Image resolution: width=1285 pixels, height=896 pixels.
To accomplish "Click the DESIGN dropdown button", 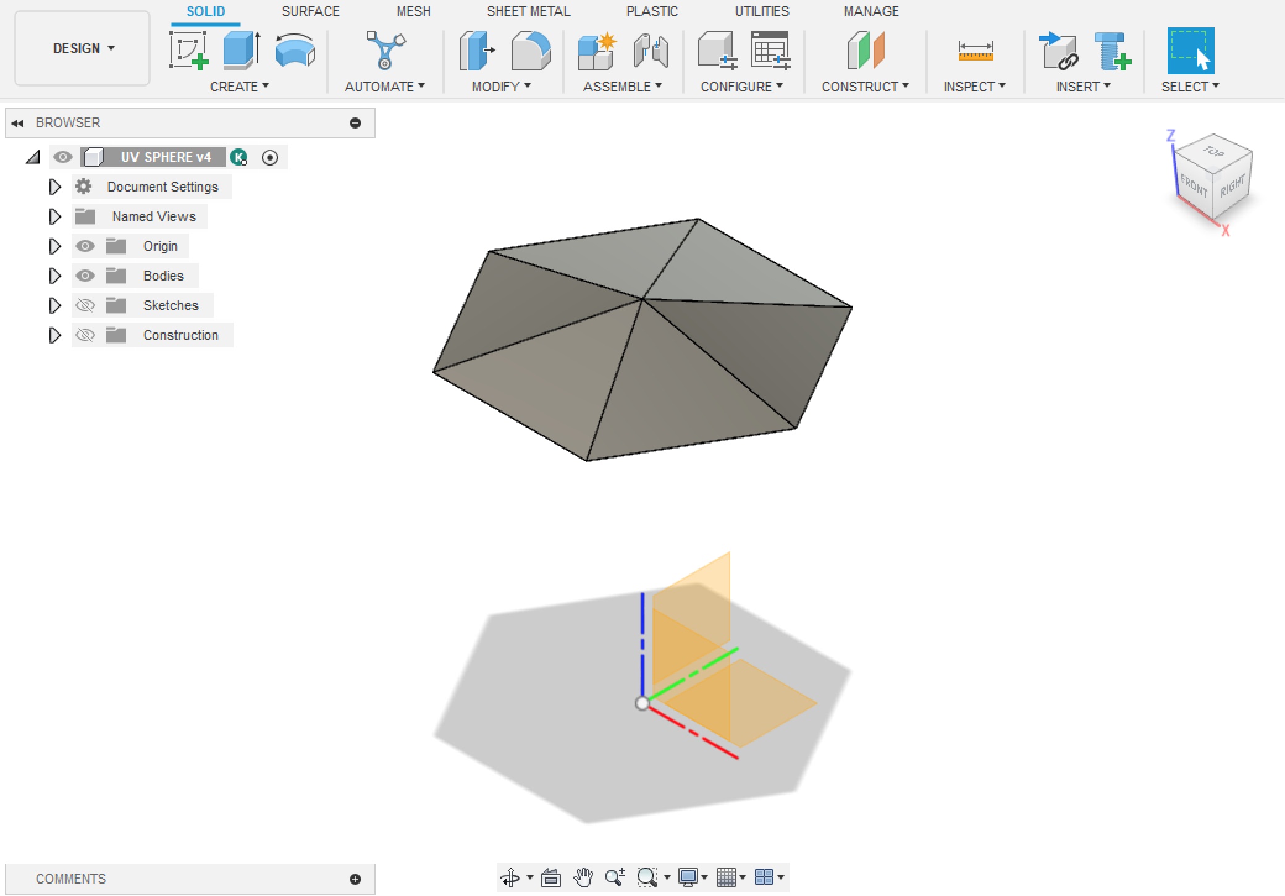I will 83,47.
